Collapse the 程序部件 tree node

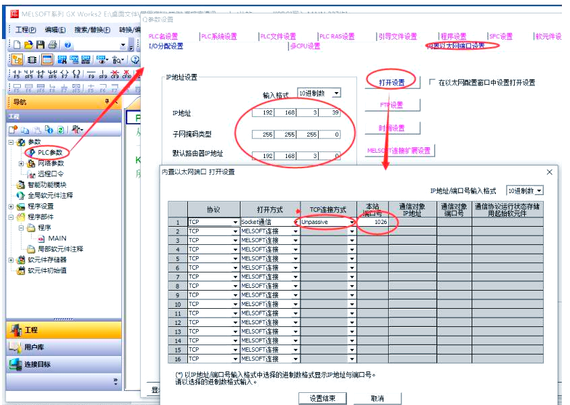11,217
